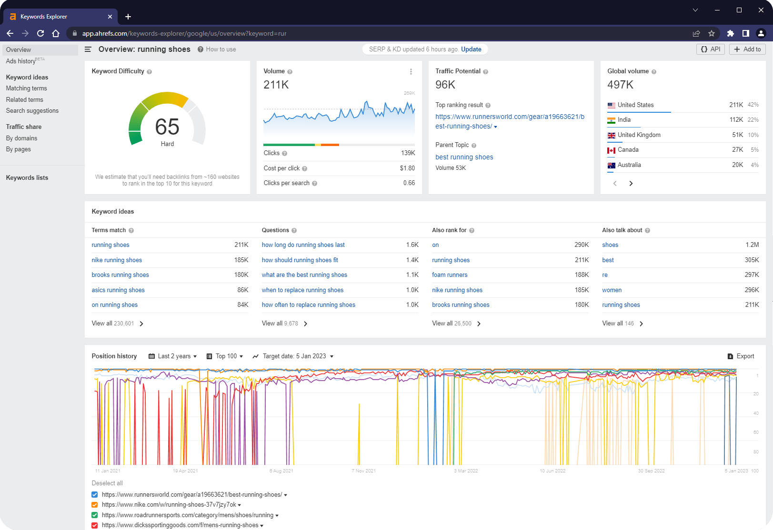View all 146 also talk about
Viewport: 773px width, 530px height.
tap(623, 324)
